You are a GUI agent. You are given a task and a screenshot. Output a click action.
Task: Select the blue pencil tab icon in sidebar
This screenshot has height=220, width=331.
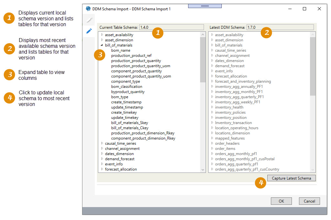[x=89, y=31]
